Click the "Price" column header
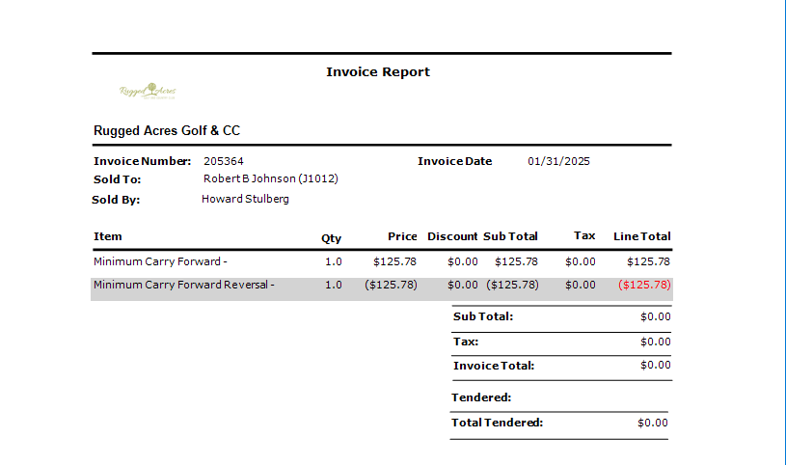Screen dimensions: 786x465 tap(402, 236)
